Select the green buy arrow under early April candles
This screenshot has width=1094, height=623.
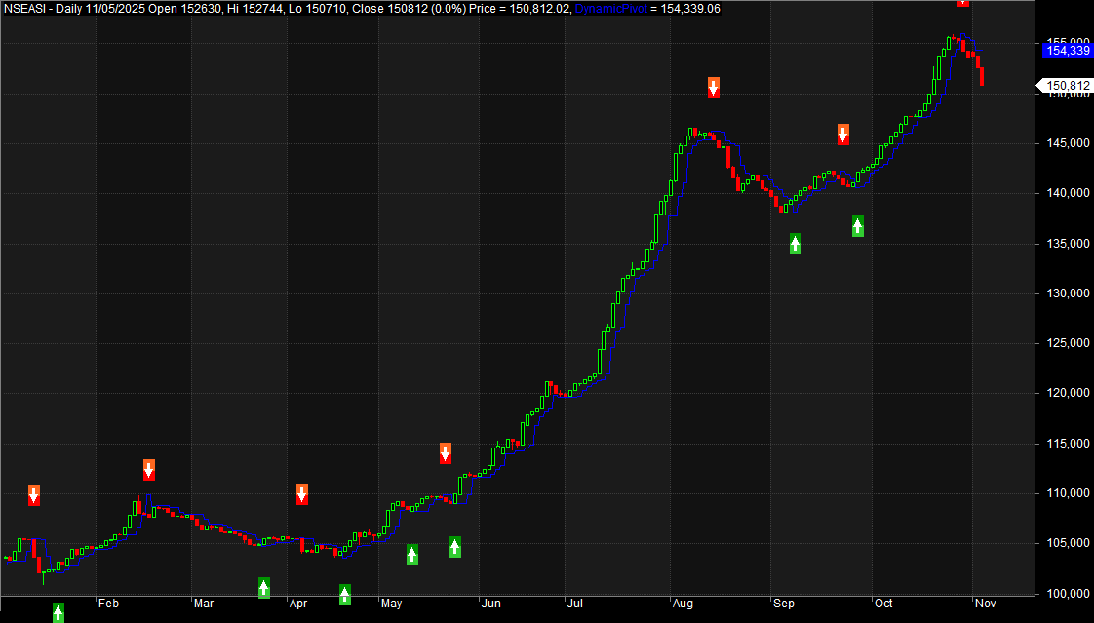click(x=344, y=594)
